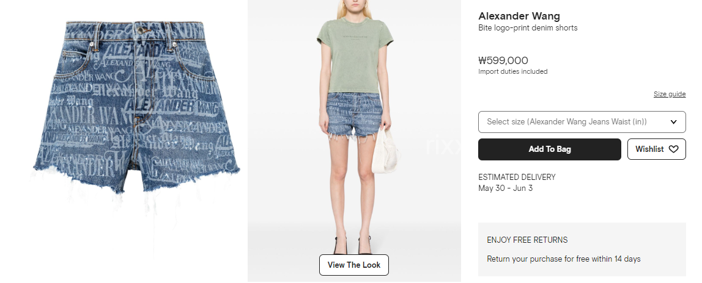Image resolution: width=702 pixels, height=283 pixels.
Task: Open the size dropdown chevron arrow
Action: pos(673,122)
